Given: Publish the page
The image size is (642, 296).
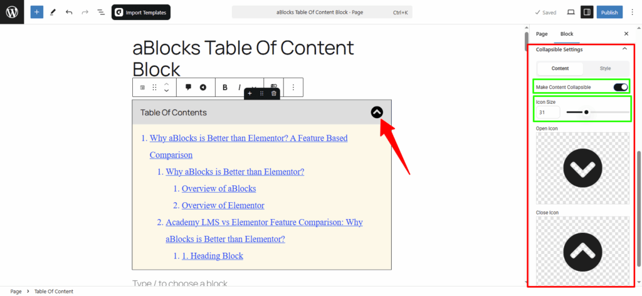Looking at the screenshot, I should click(609, 13).
